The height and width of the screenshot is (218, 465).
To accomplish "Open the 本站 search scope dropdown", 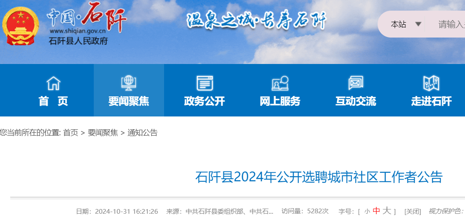I will [399, 24].
